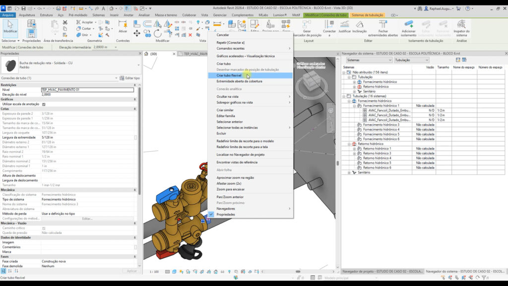Click the Ativar controls icon
508x286 pixels.
(x=123, y=26)
